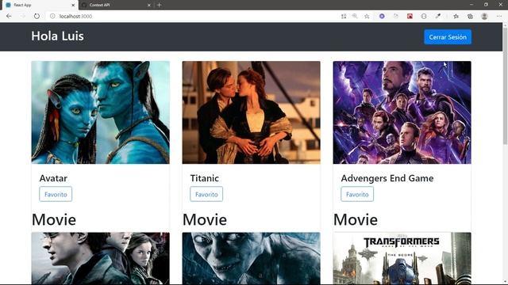The width and height of the screenshot is (508, 285).
Task: Open the Favorites list icon
Action: coord(456,16)
